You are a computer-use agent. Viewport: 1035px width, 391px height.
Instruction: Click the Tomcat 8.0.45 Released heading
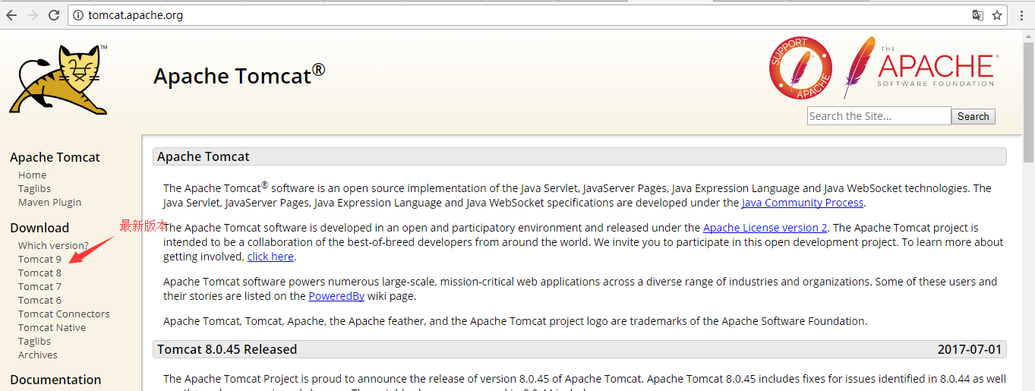tap(227, 349)
